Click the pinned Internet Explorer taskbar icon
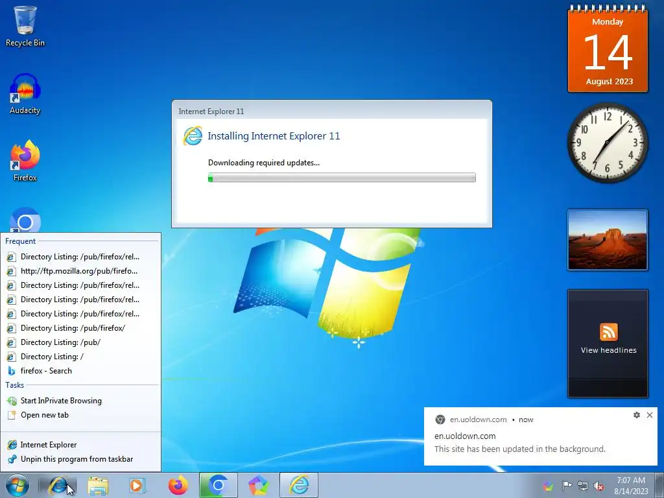Screen dimensions: 664x498 [58, 485]
